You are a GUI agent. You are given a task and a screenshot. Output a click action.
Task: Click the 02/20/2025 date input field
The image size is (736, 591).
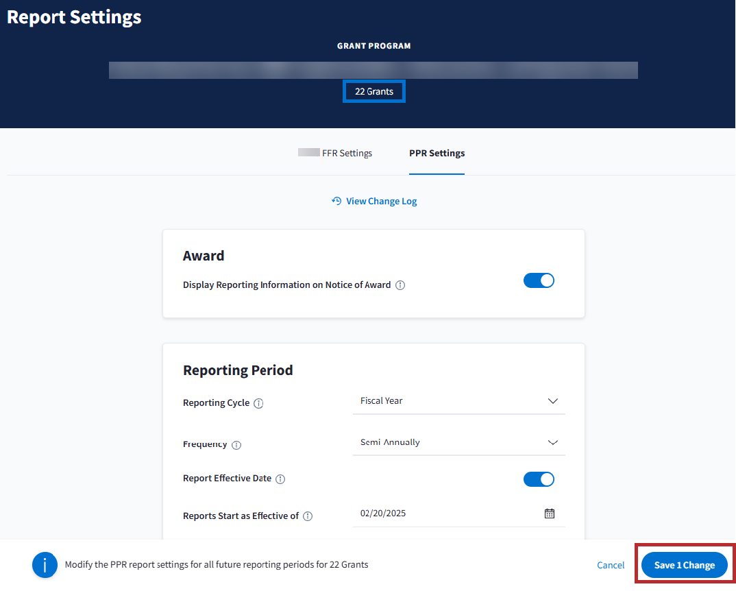[445, 514]
